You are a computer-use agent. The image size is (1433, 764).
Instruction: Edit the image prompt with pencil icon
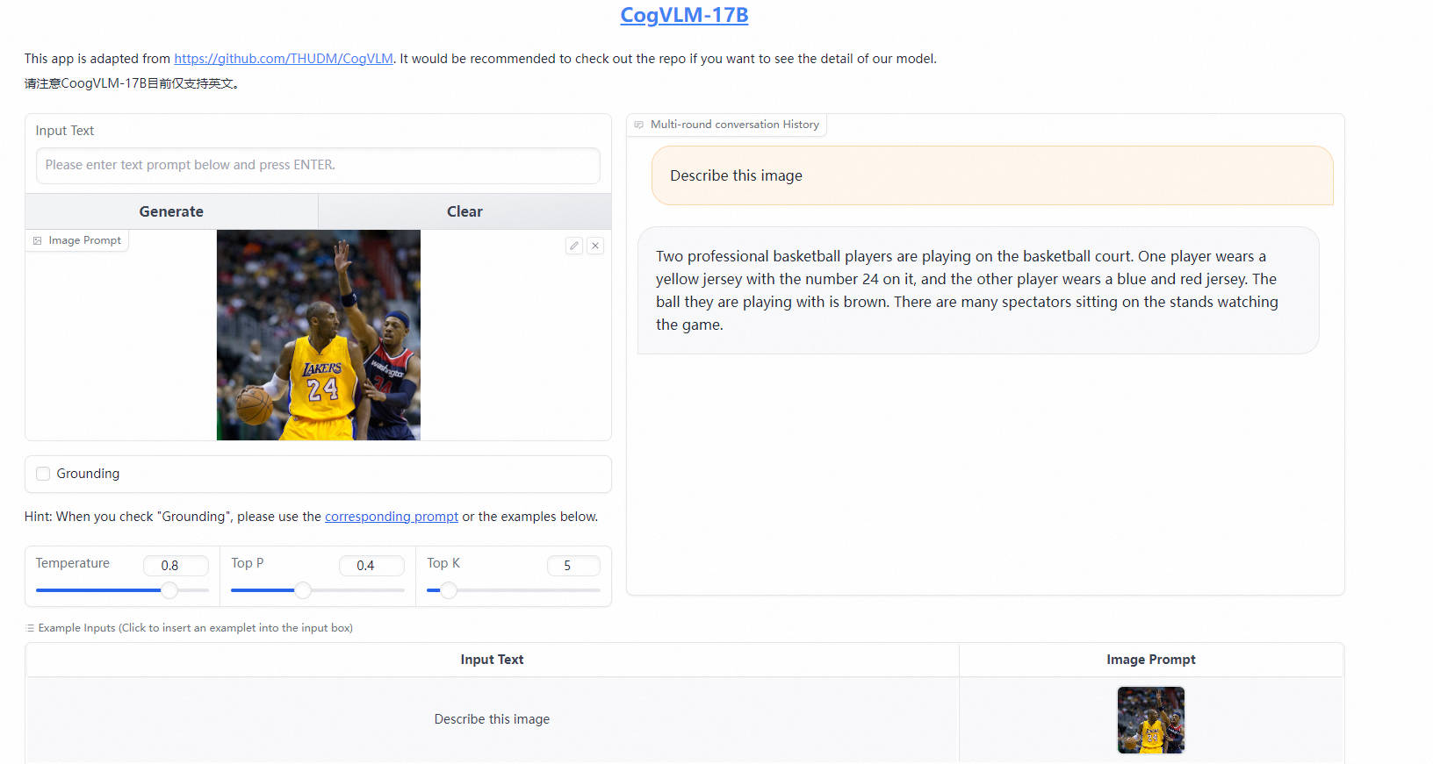tap(574, 246)
